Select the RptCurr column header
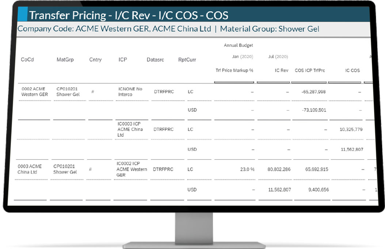Image resolution: width=385 pixels, height=249 pixels. 187,60
